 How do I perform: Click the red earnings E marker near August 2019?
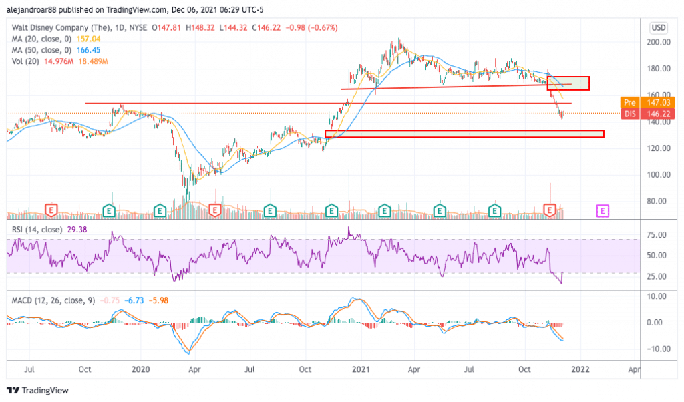tap(51, 210)
